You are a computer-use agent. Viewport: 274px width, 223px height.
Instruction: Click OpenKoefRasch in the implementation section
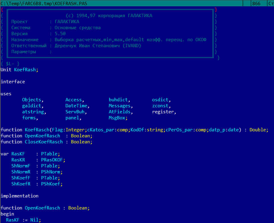click(42, 208)
